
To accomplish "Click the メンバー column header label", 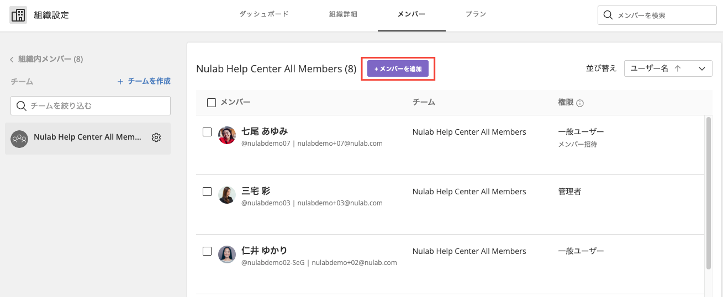I will click(x=235, y=102).
